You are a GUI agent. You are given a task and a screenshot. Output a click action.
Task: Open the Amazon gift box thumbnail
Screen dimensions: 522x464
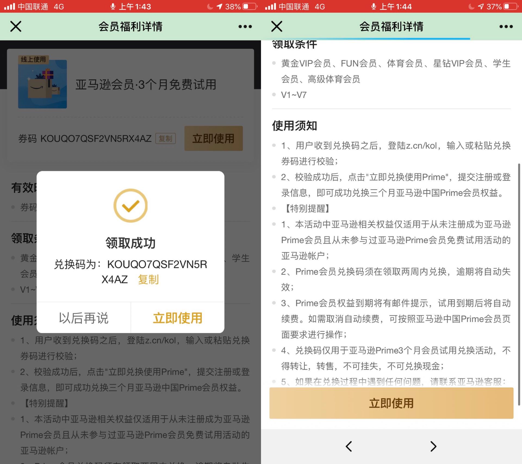coord(42,84)
